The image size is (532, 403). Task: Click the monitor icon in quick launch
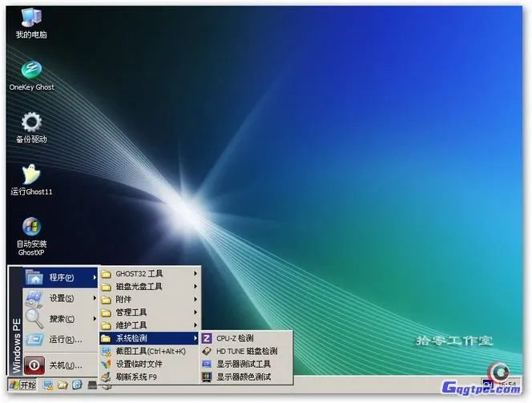pyautogui.click(x=48, y=385)
